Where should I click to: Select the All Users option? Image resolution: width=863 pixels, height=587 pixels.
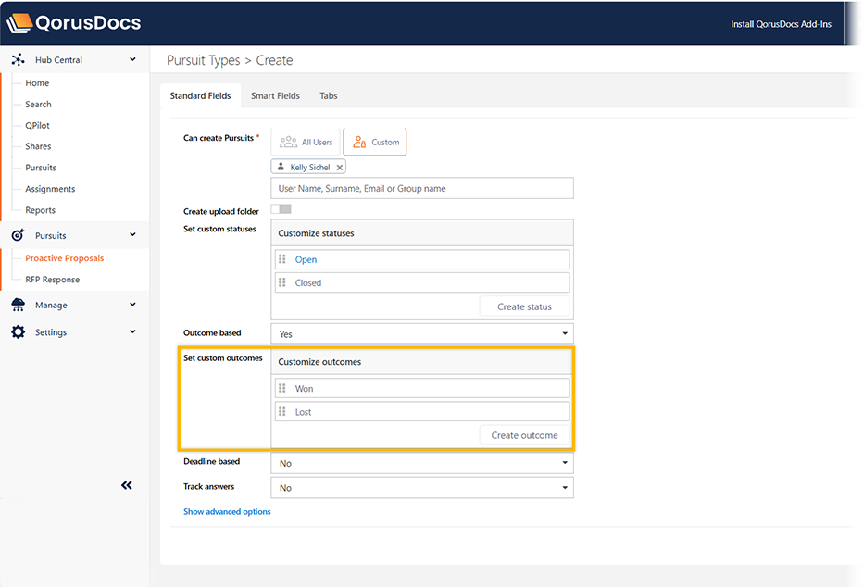[x=306, y=143]
